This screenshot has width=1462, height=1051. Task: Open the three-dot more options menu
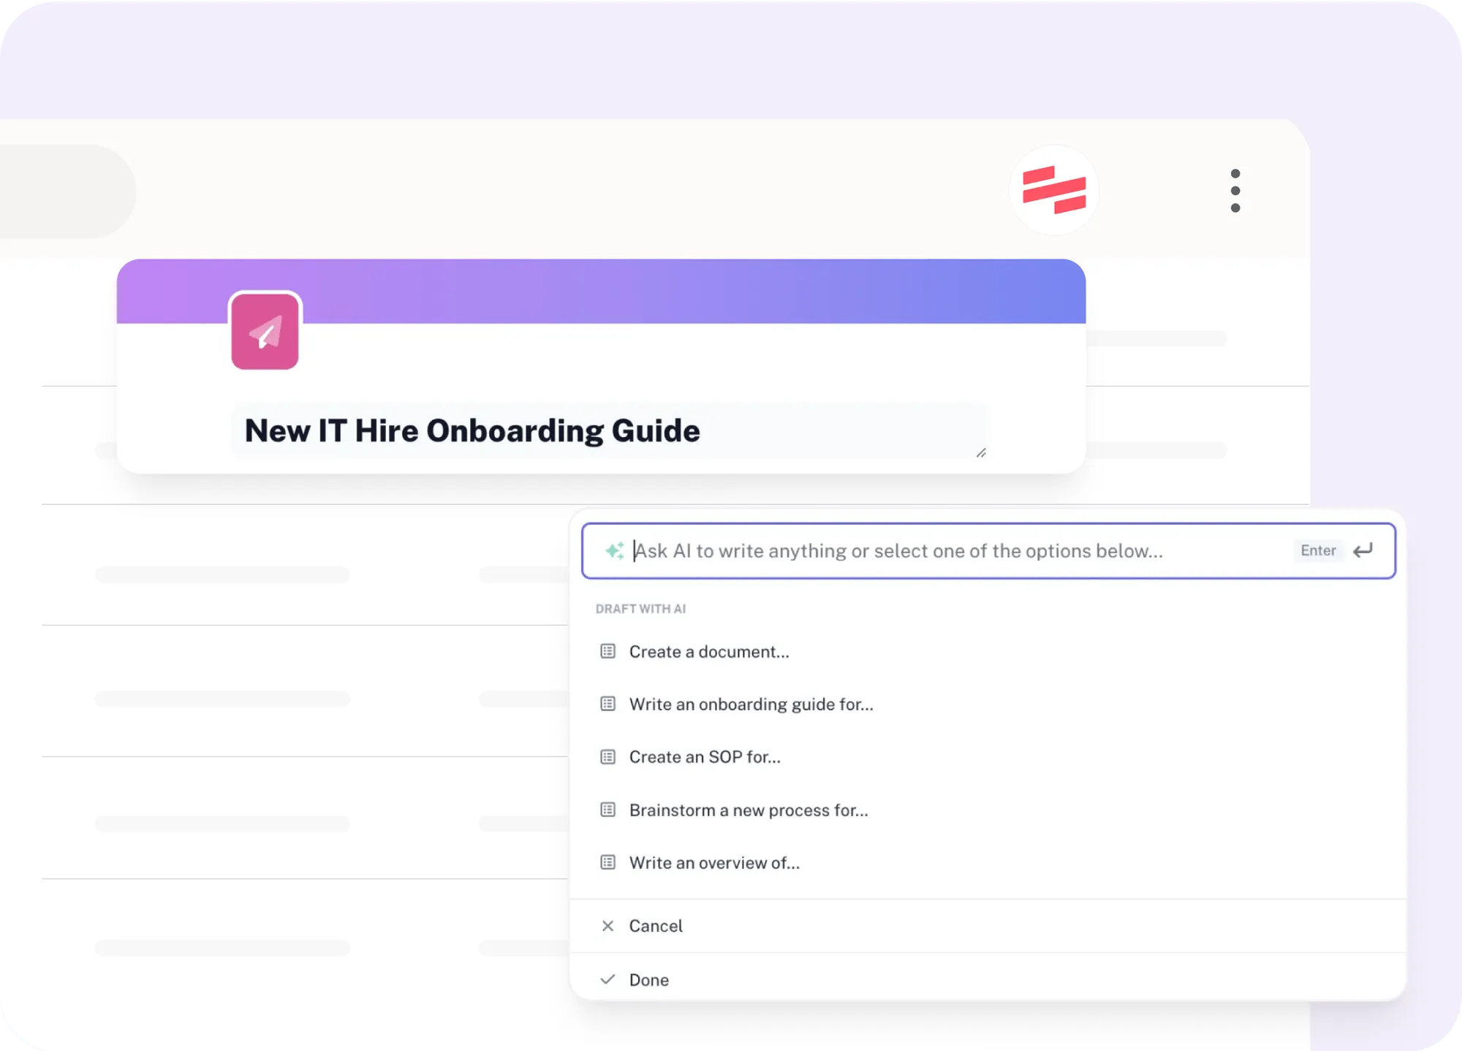(x=1235, y=191)
